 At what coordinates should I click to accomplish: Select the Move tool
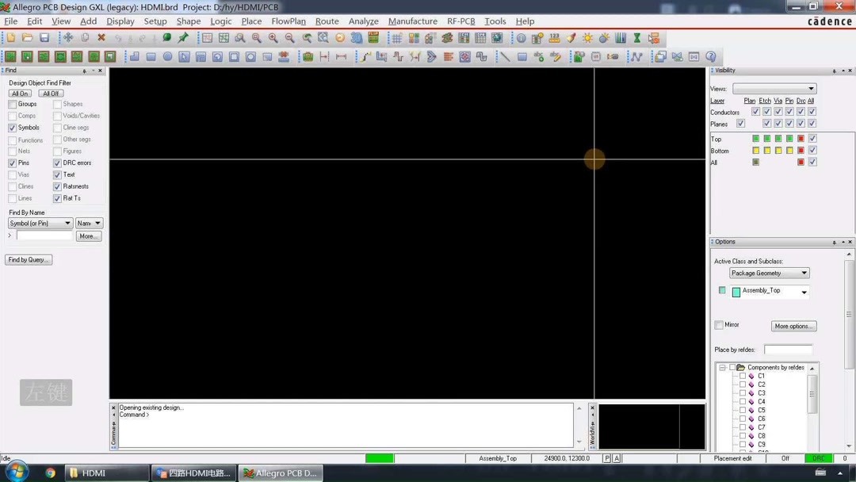pyautogui.click(x=67, y=37)
